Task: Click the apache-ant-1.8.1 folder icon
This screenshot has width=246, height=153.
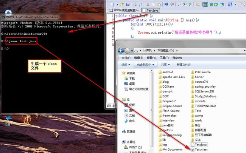Action: point(160,77)
